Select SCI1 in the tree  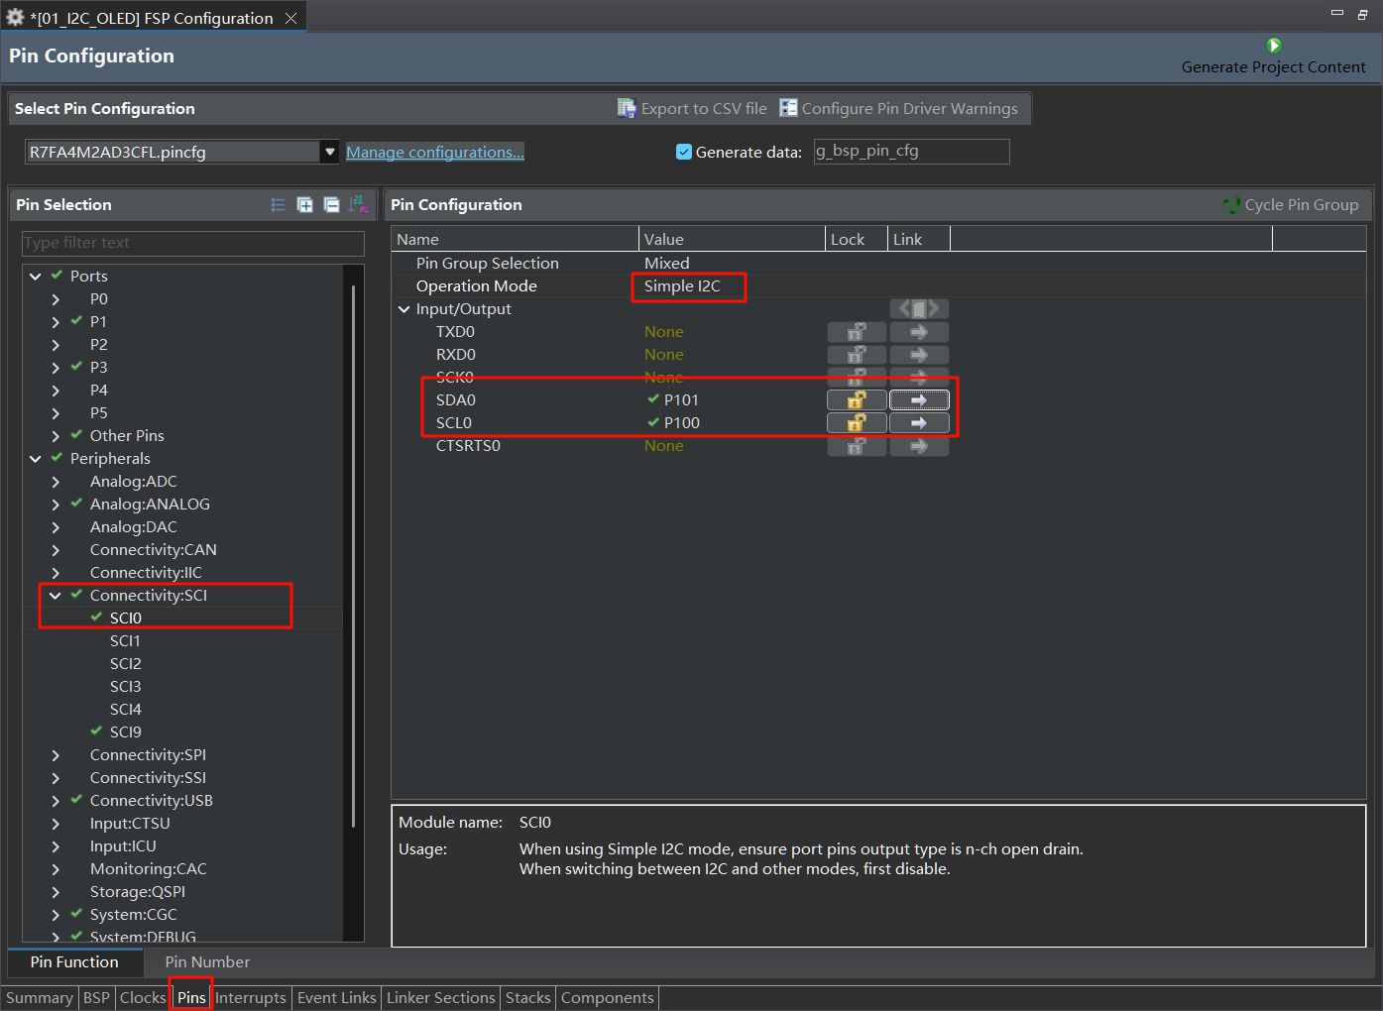click(125, 641)
